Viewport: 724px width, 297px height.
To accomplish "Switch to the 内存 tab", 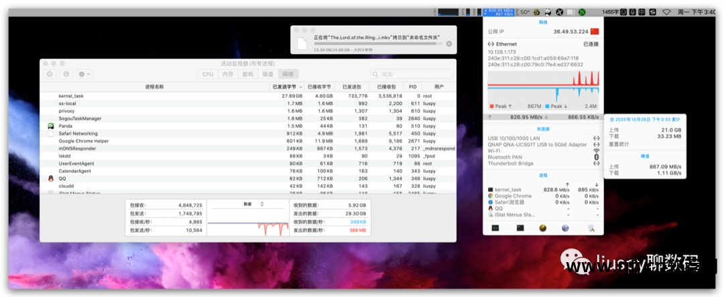I will [x=228, y=74].
